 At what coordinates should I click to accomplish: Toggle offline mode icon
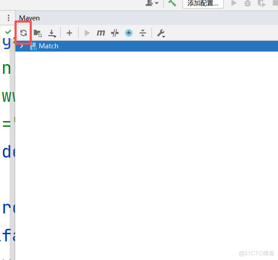click(115, 33)
